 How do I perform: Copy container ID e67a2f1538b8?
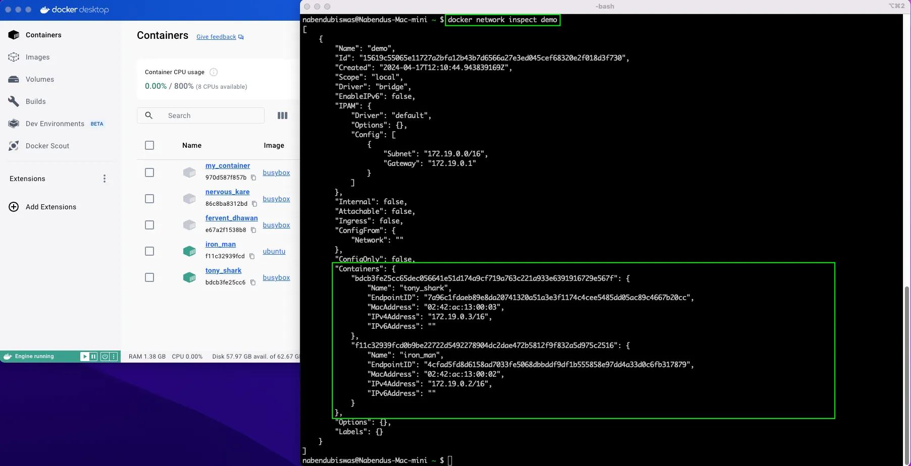coord(254,230)
